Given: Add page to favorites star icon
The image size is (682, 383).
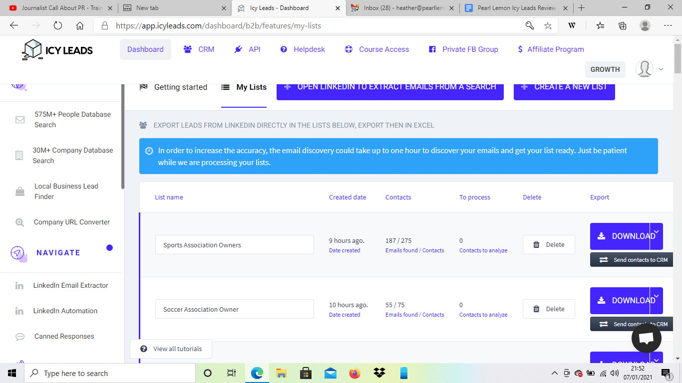Looking at the screenshot, I should coord(548,25).
